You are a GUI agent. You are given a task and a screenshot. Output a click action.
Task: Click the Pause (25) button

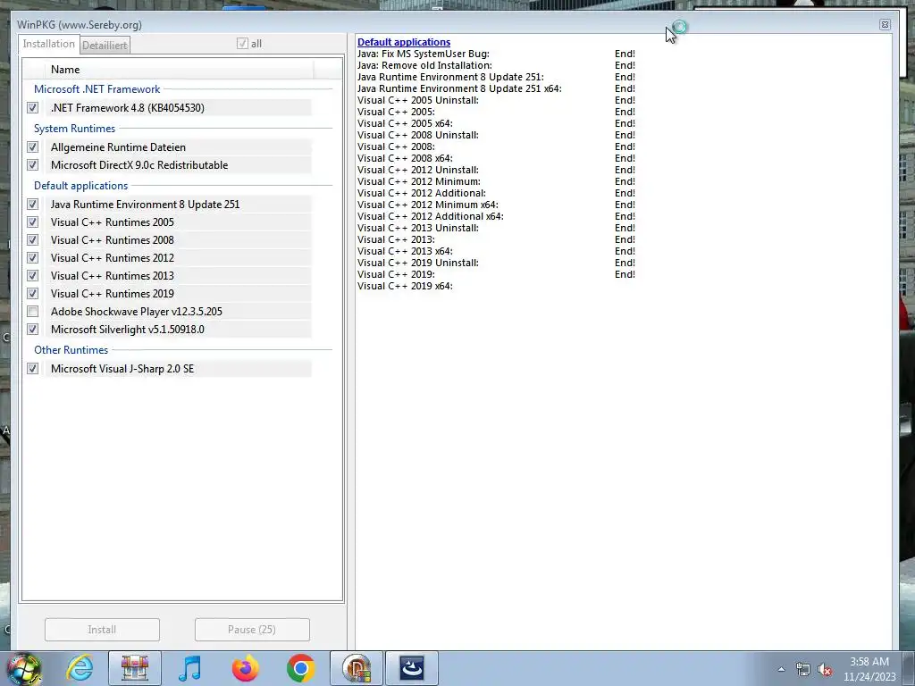tap(252, 630)
